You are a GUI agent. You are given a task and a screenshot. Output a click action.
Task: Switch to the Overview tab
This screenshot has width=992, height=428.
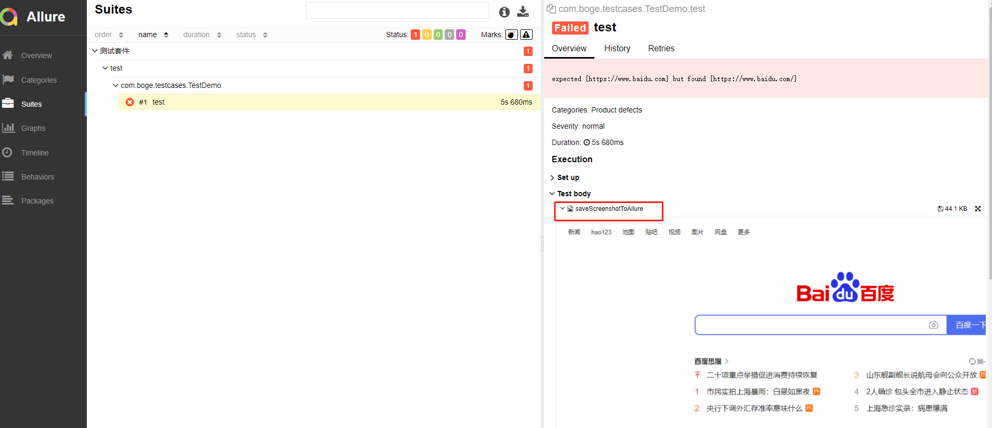(569, 48)
